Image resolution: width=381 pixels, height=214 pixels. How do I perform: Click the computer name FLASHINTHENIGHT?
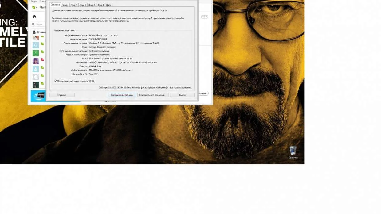(98, 39)
